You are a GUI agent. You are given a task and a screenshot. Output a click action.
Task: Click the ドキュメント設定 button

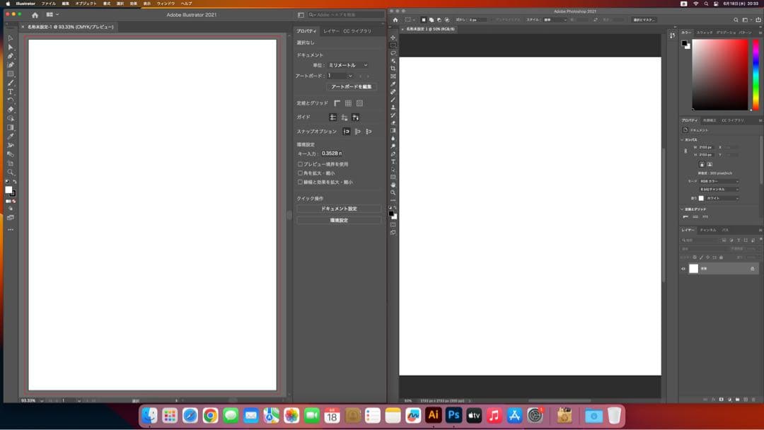click(339, 209)
